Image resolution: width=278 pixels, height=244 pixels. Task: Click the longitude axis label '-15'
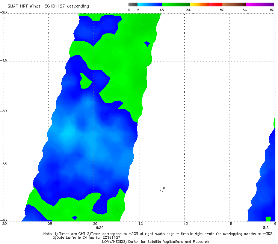(x=139, y=224)
